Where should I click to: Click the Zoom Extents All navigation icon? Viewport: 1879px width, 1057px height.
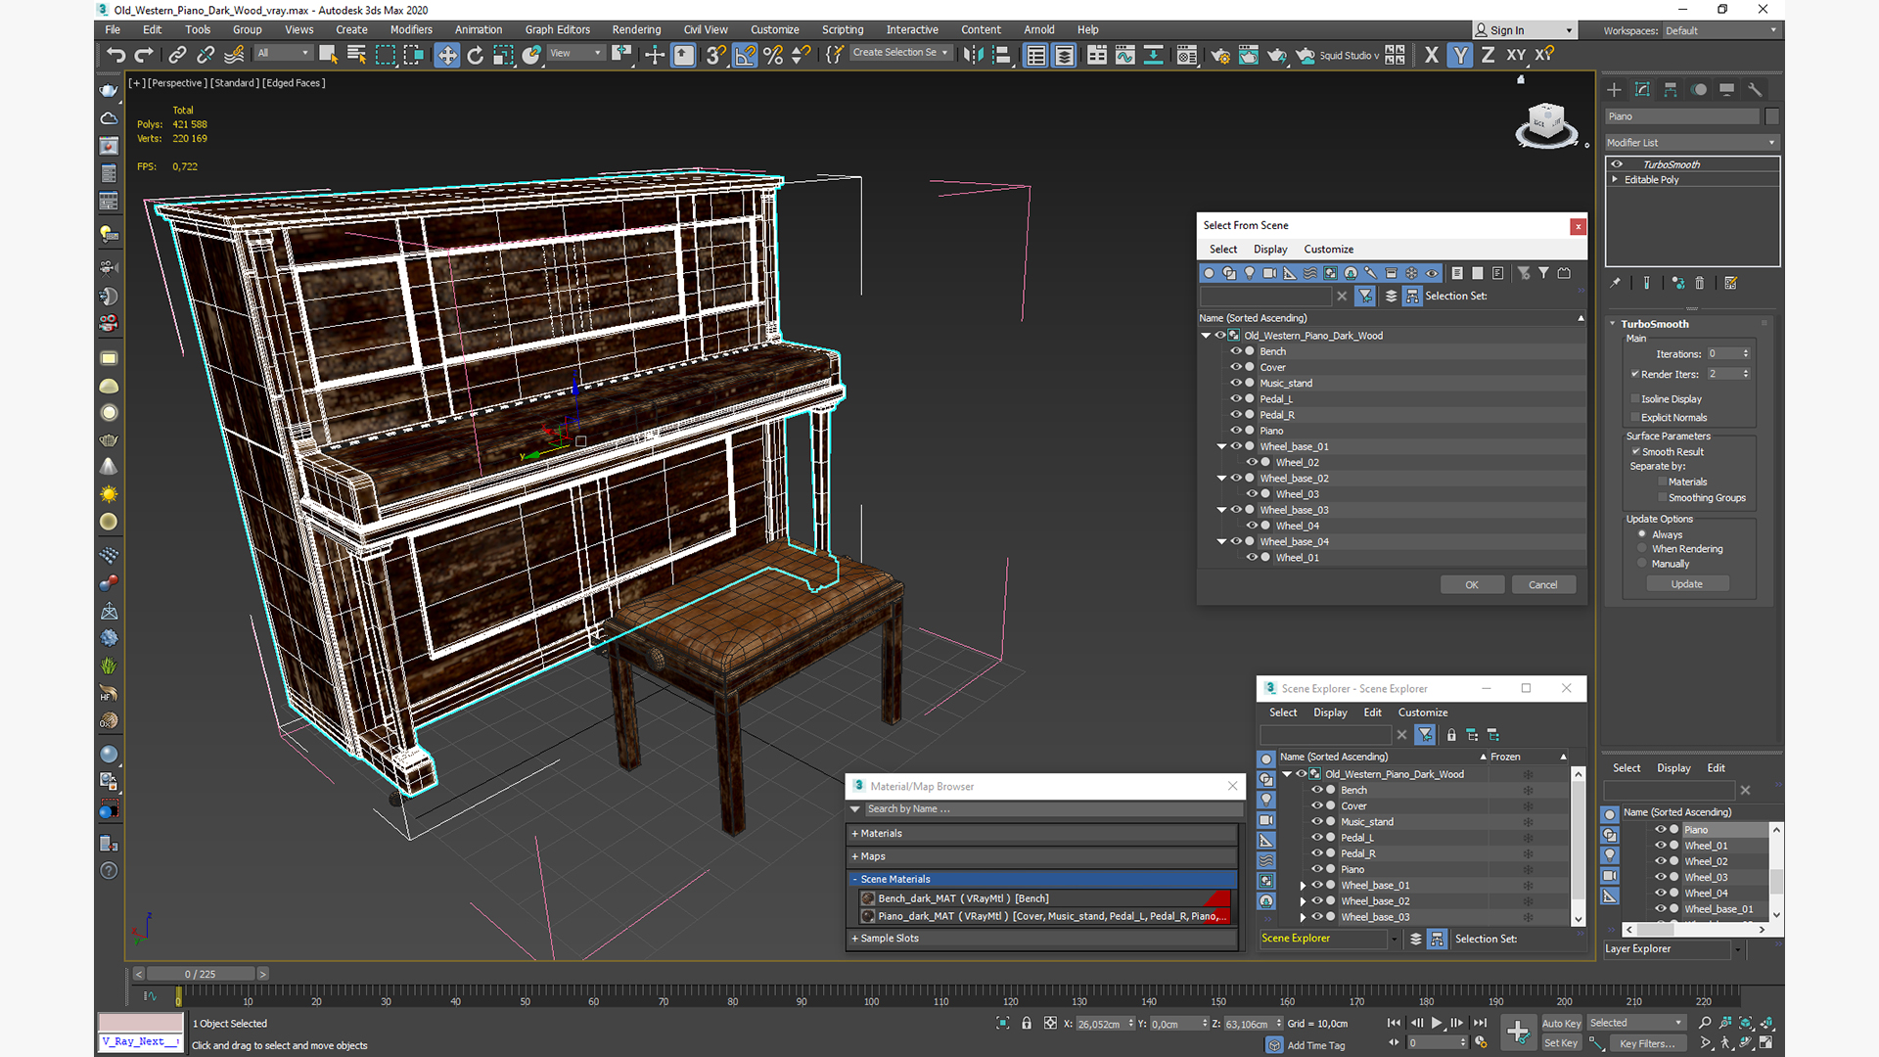(1766, 1023)
